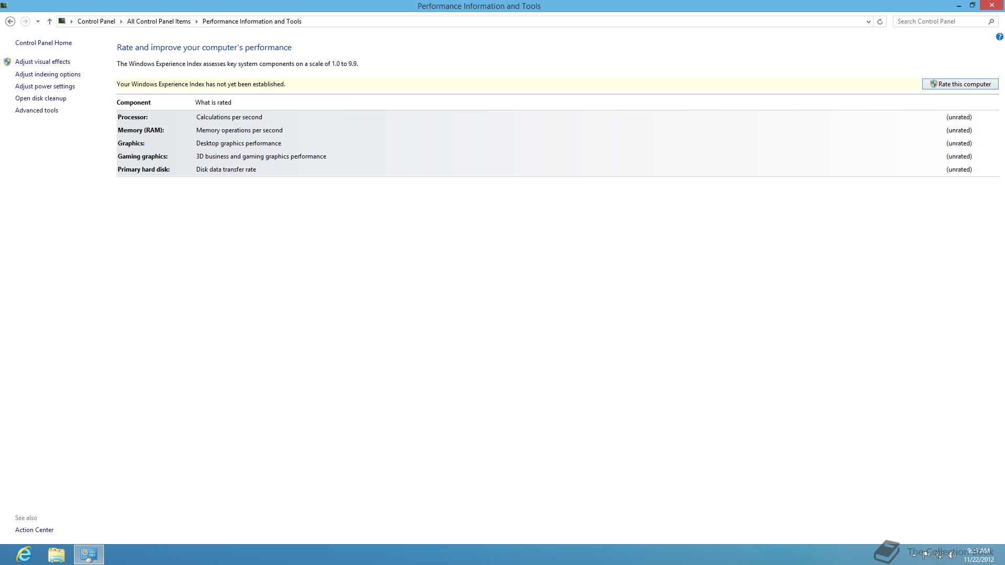Close the Performance Information and Tools window
This screenshot has height=565, width=1005.
click(x=992, y=6)
